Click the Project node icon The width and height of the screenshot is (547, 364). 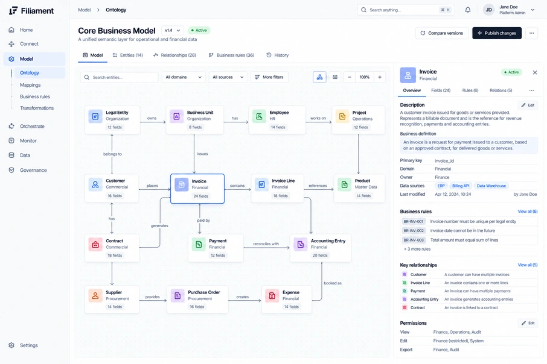(x=342, y=116)
